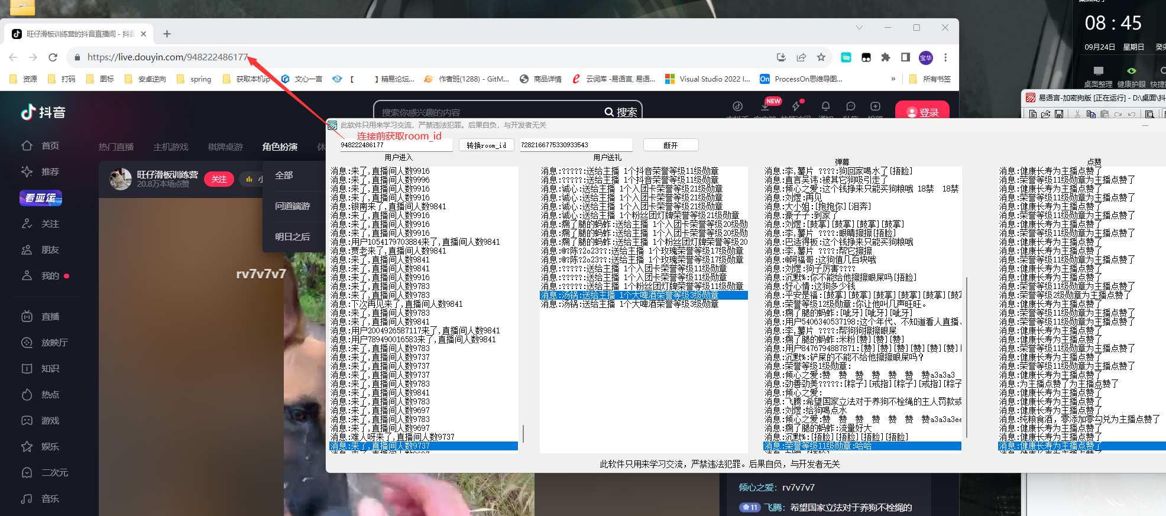The image size is (1166, 516).
Task: Open the 安卓逆向 bookmark folder
Action: (x=145, y=79)
